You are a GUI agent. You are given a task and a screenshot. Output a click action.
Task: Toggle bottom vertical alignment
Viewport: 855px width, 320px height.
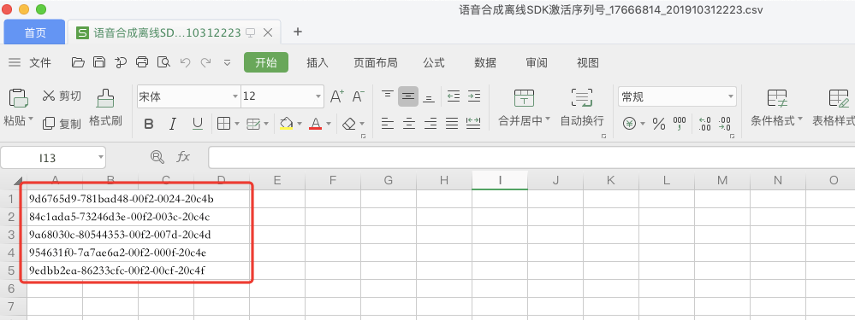(429, 96)
